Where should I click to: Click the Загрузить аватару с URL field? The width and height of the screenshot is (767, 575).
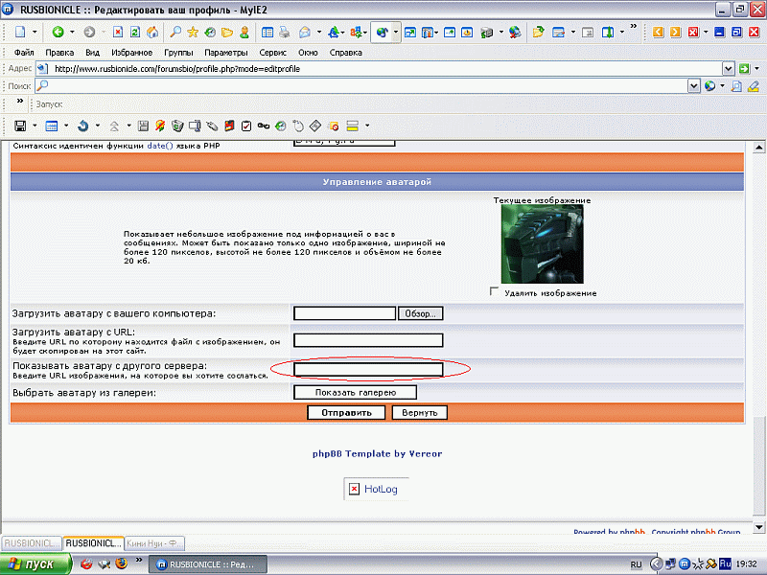pos(368,340)
